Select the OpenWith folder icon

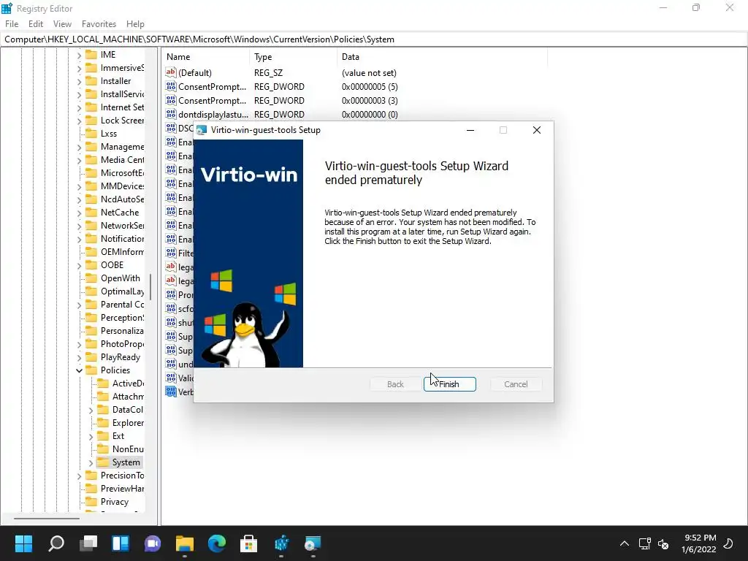pos(91,278)
